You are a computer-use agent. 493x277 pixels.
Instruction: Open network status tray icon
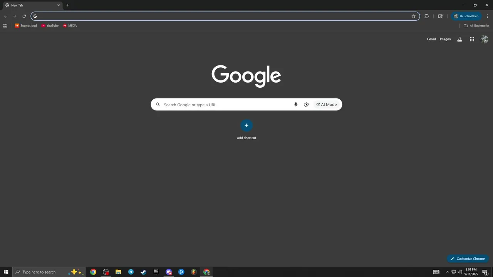454,272
